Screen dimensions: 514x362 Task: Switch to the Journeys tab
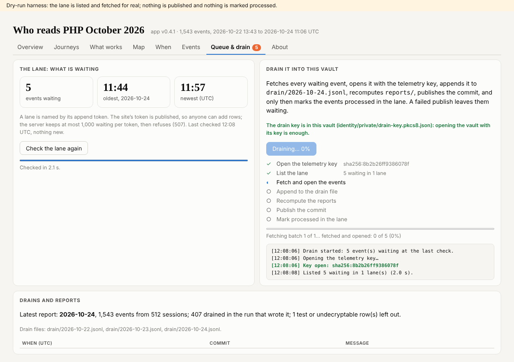click(x=66, y=47)
